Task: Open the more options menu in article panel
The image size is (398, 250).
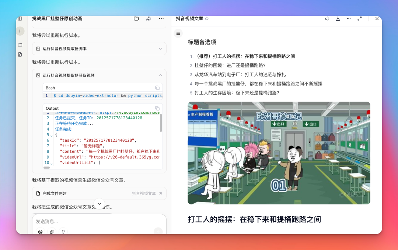Action: (x=349, y=18)
